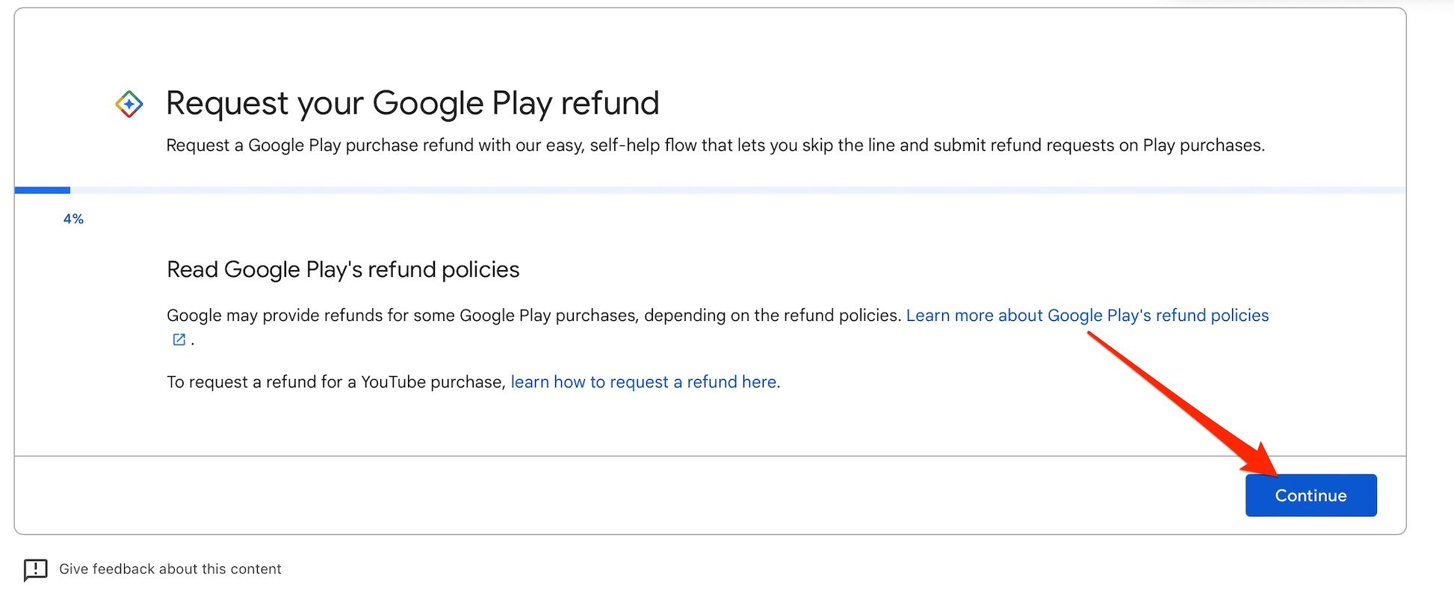
Task: Click the 4% progress label
Action: [73, 219]
